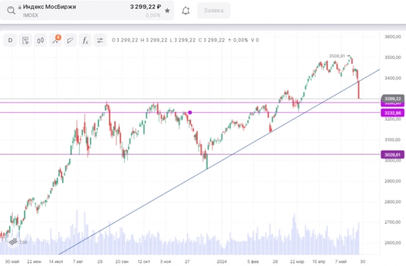This screenshot has height=266, width=406.
Task: Change the candlestick chart type
Action: tap(40, 40)
